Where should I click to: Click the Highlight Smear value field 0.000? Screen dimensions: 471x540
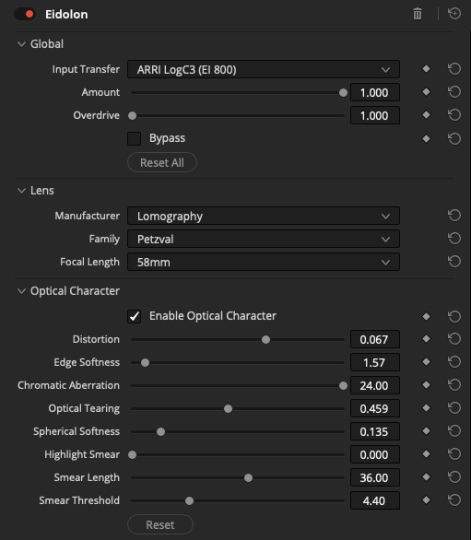tap(375, 454)
